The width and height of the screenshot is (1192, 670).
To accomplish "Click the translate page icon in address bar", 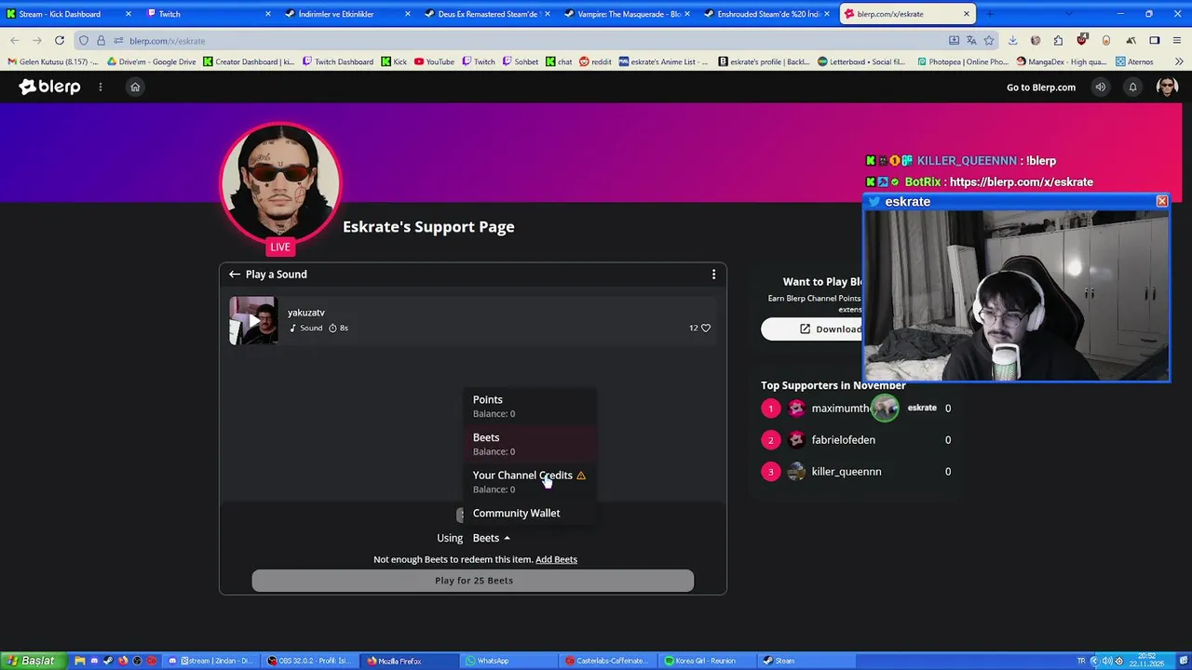I will (971, 41).
